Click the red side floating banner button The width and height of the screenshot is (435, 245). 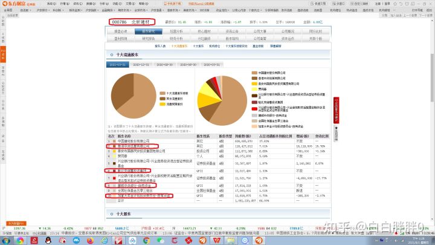coord(336,110)
